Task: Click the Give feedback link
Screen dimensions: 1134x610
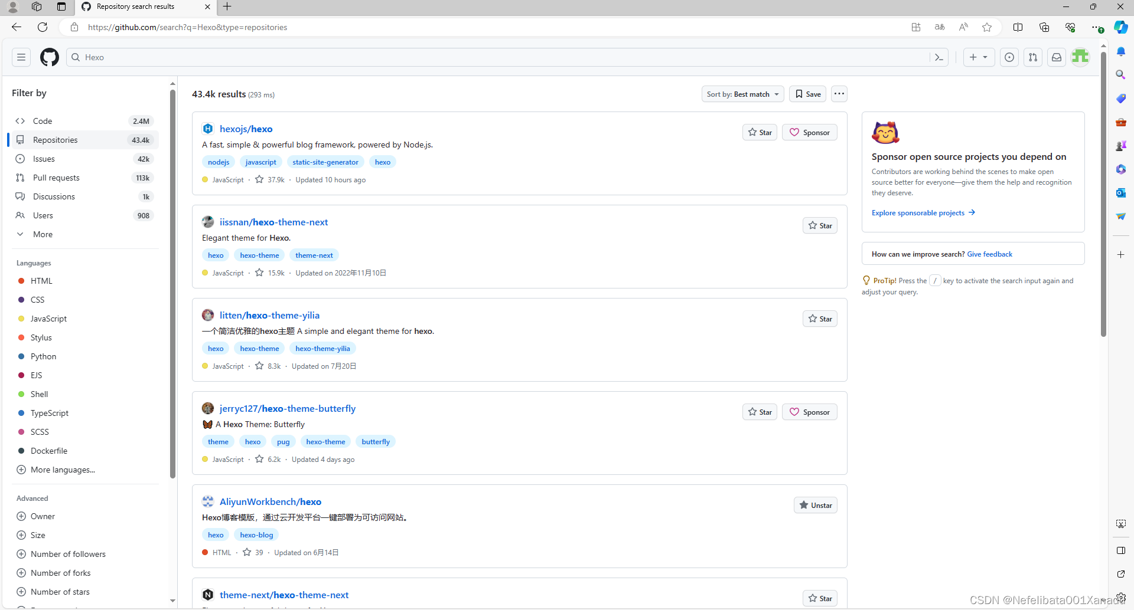Action: pos(989,254)
